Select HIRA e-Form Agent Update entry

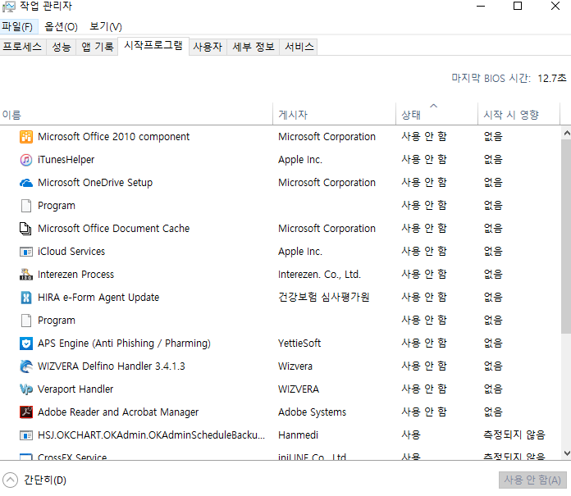point(98,298)
